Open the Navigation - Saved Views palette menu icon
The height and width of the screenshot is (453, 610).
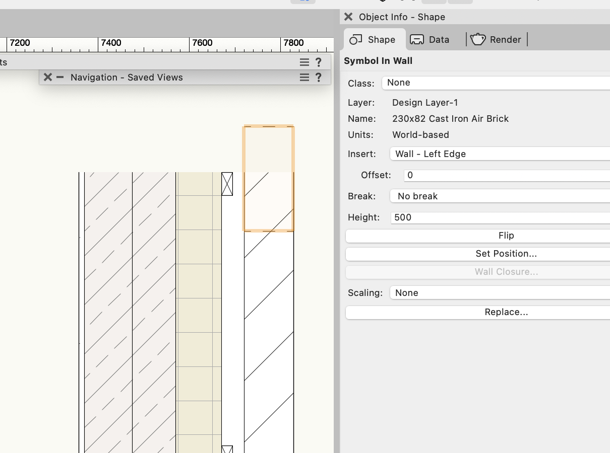(x=304, y=77)
